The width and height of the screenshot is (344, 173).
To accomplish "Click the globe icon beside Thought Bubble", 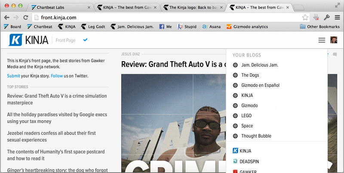I will tap(235, 136).
